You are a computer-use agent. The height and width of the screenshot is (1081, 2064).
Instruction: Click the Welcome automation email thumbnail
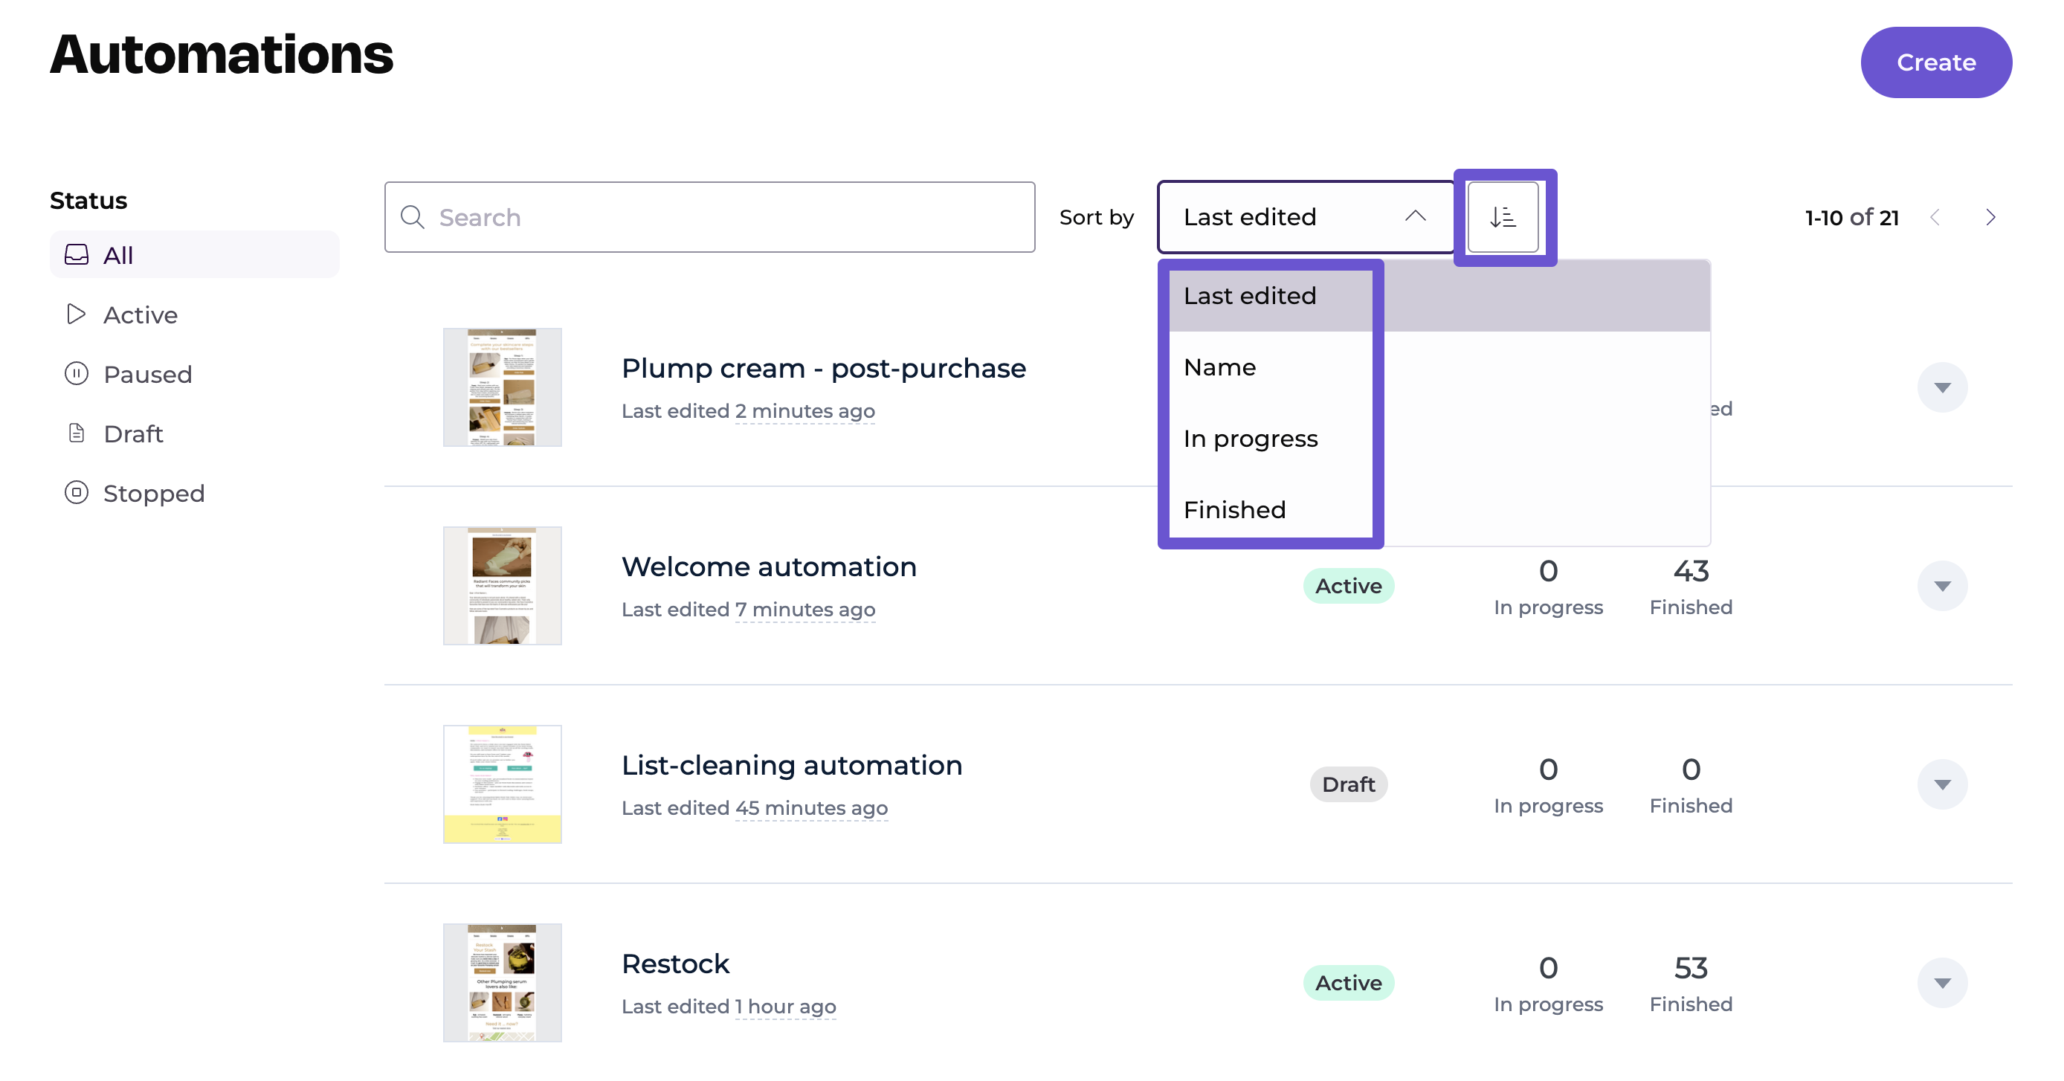click(503, 586)
